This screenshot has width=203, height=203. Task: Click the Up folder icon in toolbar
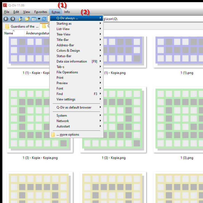[x=21, y=19]
